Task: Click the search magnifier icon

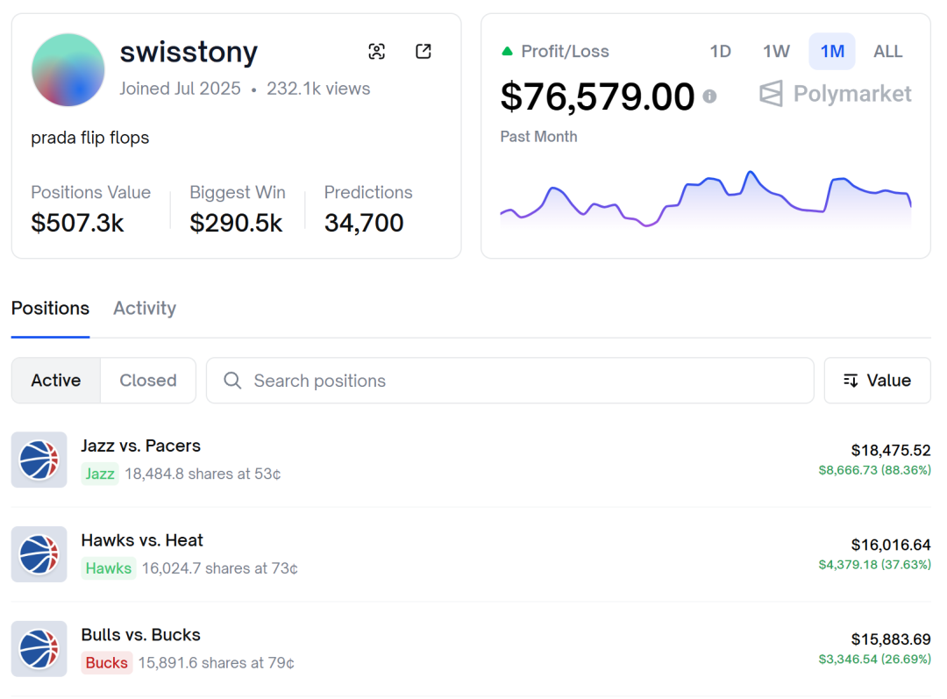Action: pyautogui.click(x=232, y=381)
